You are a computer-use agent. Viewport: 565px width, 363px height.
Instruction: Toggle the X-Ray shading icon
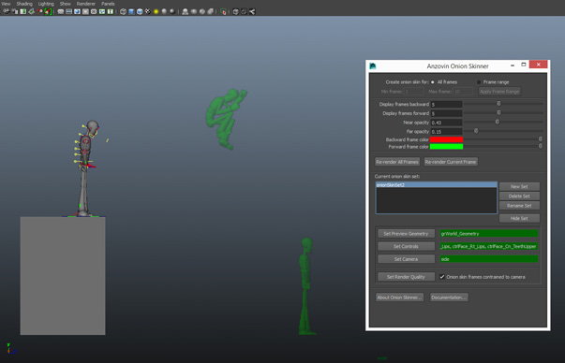click(x=194, y=11)
